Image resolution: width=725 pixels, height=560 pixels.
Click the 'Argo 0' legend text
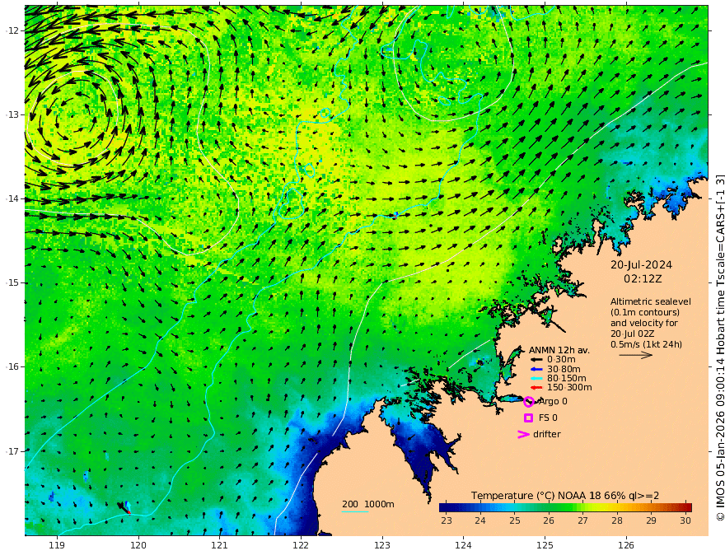(x=553, y=402)
